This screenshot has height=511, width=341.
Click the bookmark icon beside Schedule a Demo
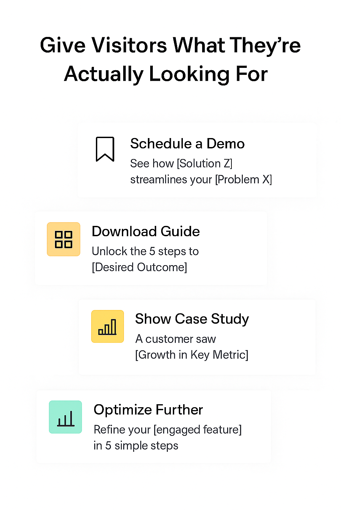tap(105, 149)
